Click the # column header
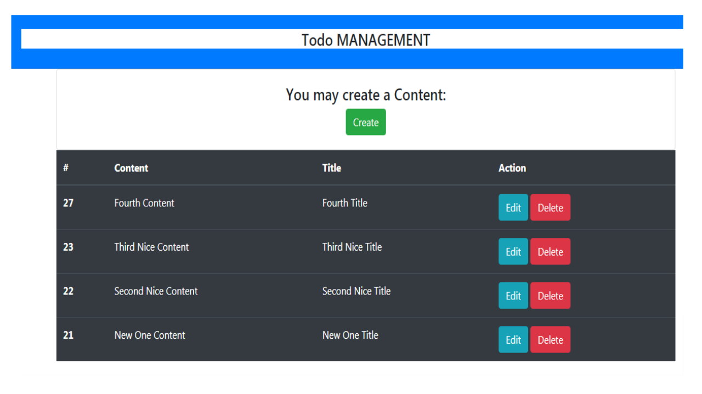Viewport: 702px width, 394px height. point(66,168)
